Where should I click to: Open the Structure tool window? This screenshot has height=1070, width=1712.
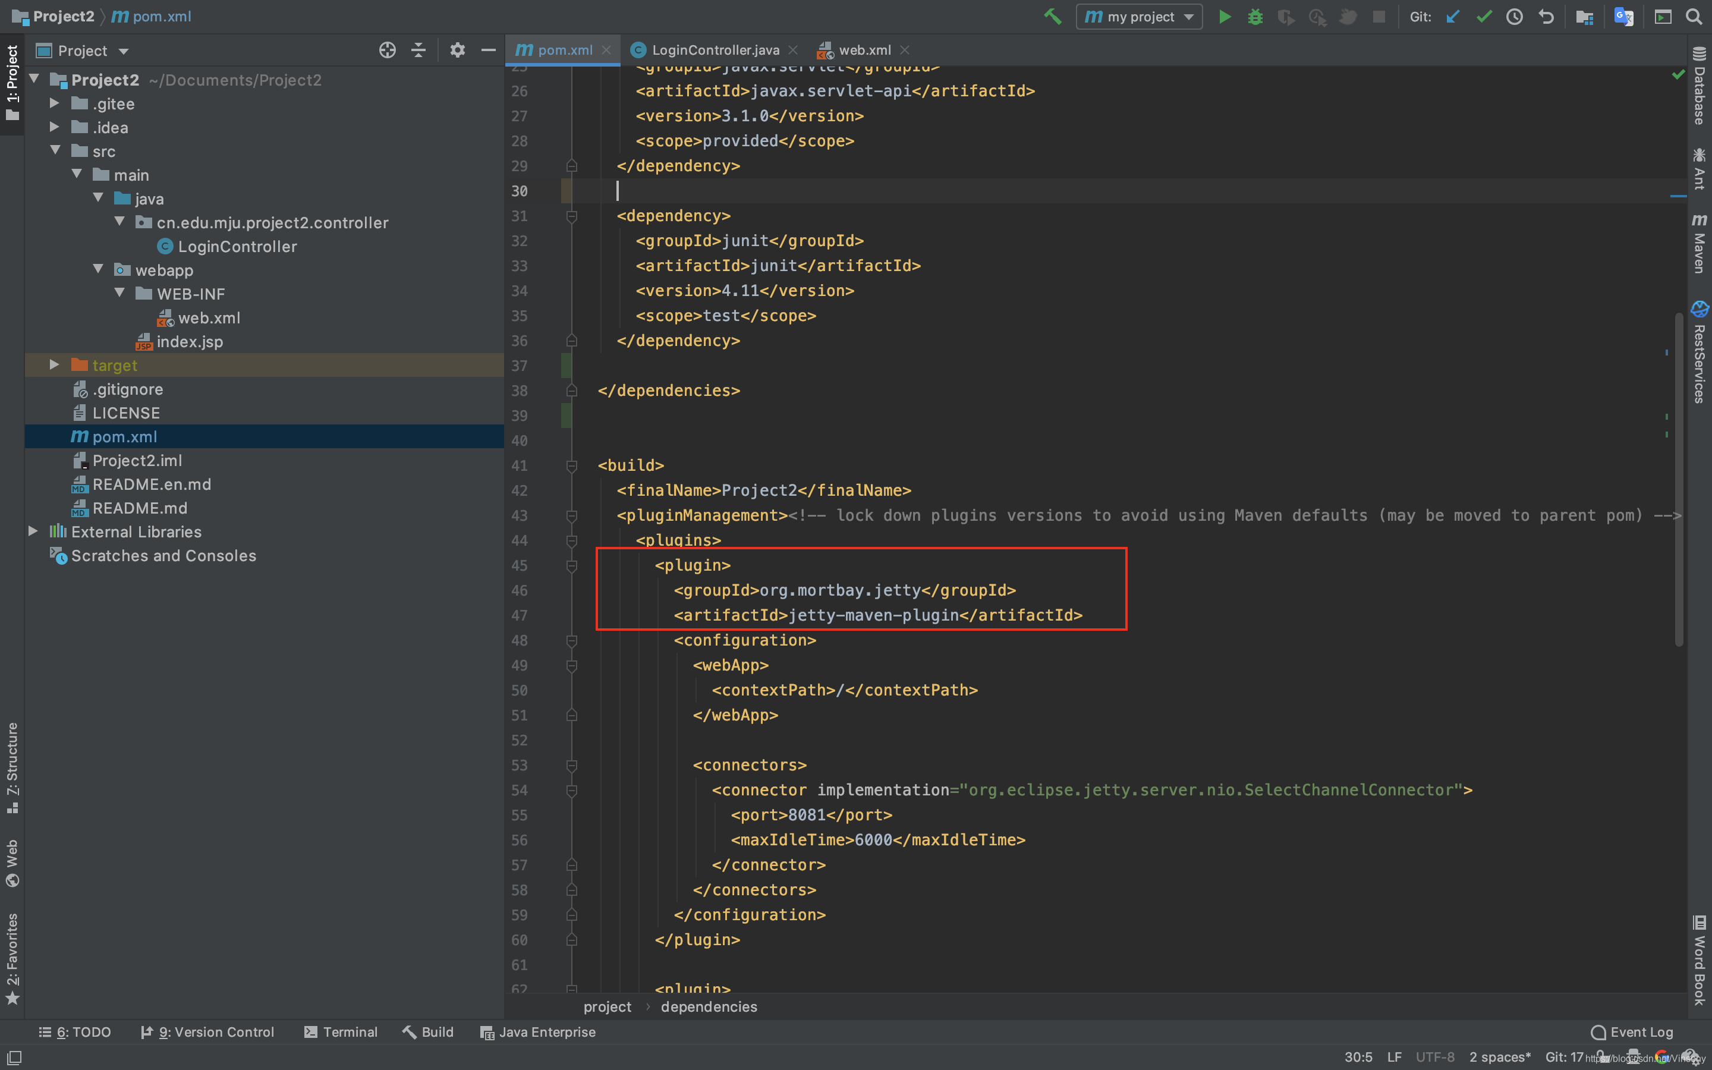[12, 768]
